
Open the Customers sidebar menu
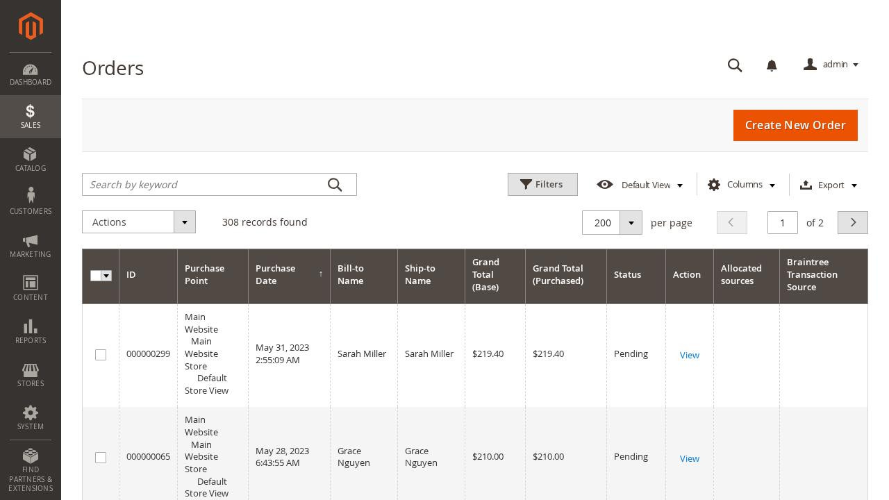[x=31, y=203]
